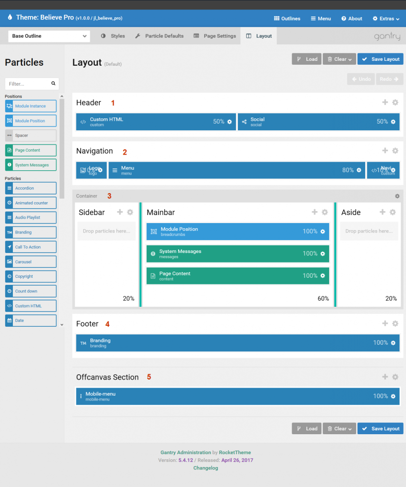Image resolution: width=406 pixels, height=487 pixels.
Task: Open the Extras menu
Action: coord(386,19)
